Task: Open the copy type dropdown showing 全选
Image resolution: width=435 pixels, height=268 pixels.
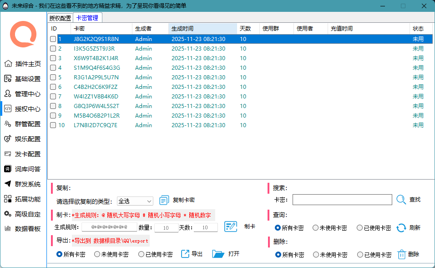Action: coord(135,201)
